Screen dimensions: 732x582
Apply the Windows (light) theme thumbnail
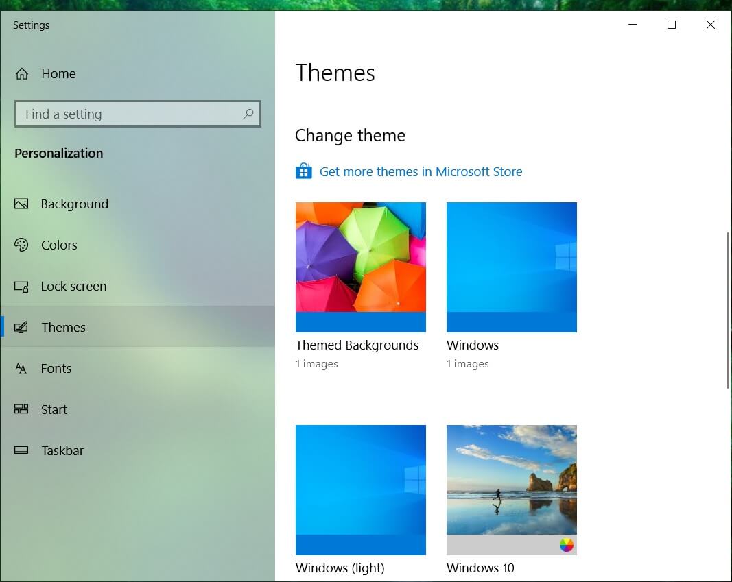coord(360,489)
